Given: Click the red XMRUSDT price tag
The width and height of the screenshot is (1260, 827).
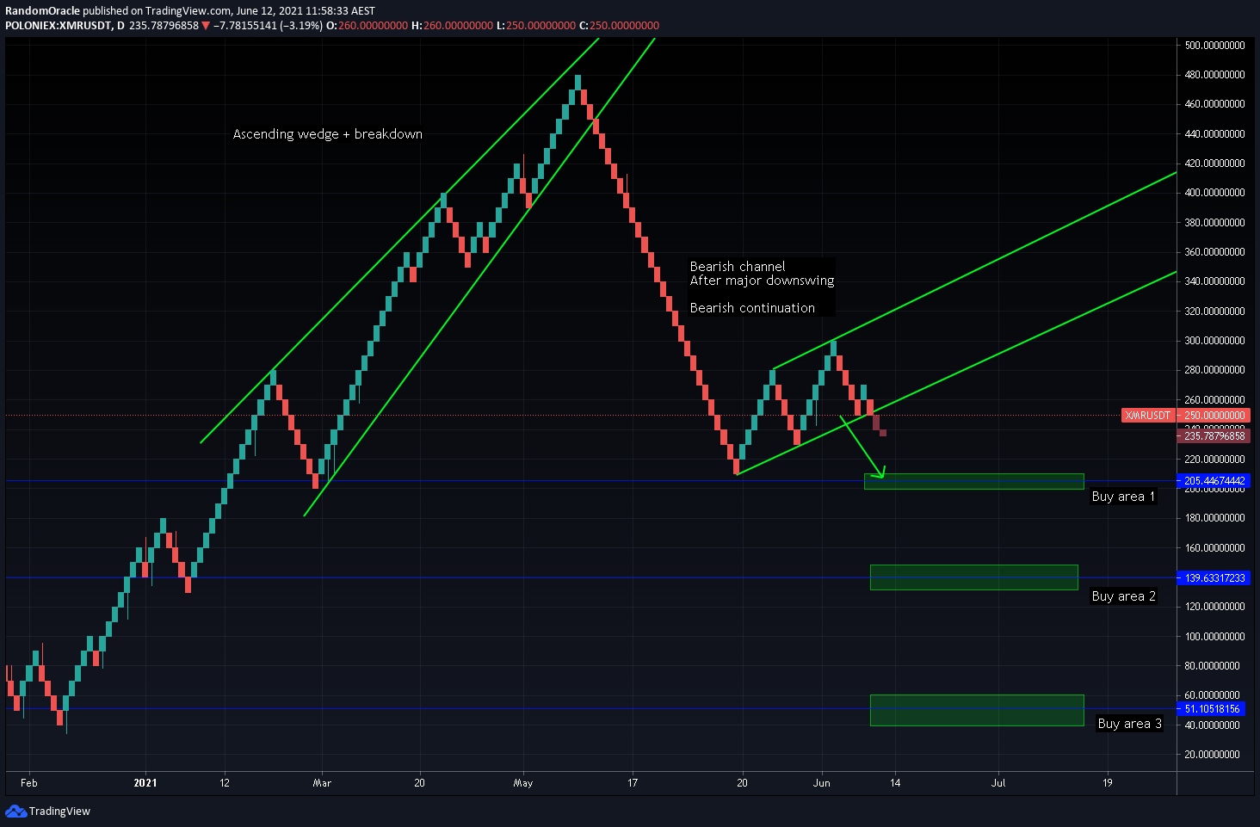Looking at the screenshot, I should point(1148,416).
